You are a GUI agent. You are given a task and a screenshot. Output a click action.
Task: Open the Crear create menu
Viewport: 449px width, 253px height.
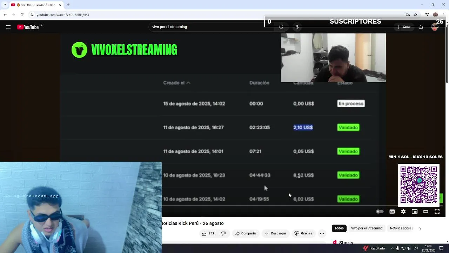point(404,27)
